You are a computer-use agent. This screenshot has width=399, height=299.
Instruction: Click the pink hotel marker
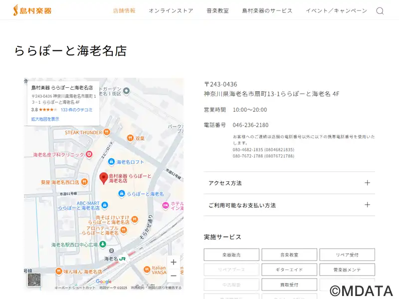click(x=166, y=205)
